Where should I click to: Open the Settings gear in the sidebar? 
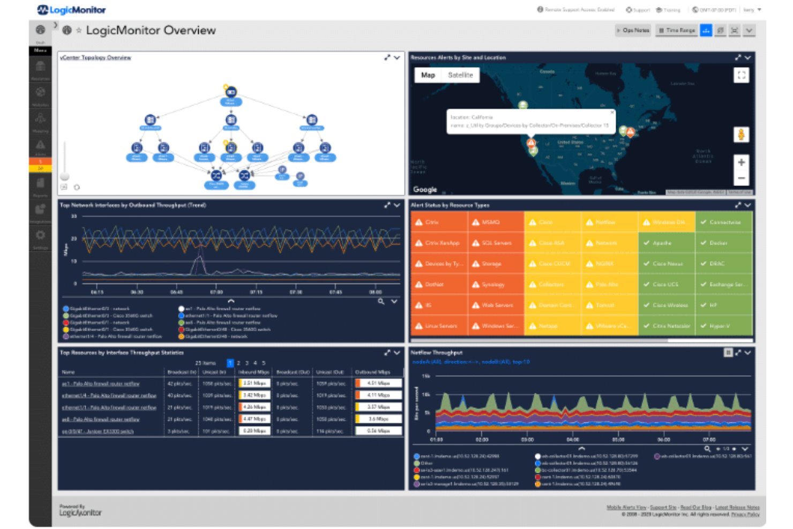pyautogui.click(x=40, y=235)
